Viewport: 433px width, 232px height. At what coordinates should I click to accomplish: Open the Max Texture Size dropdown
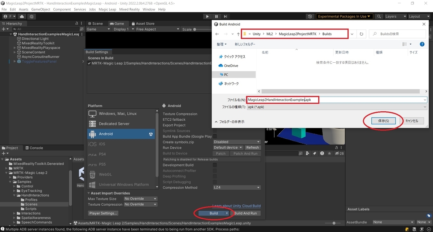point(140,199)
